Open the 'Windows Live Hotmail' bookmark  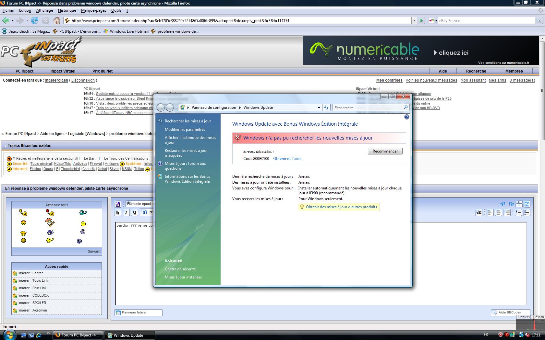pos(129,31)
